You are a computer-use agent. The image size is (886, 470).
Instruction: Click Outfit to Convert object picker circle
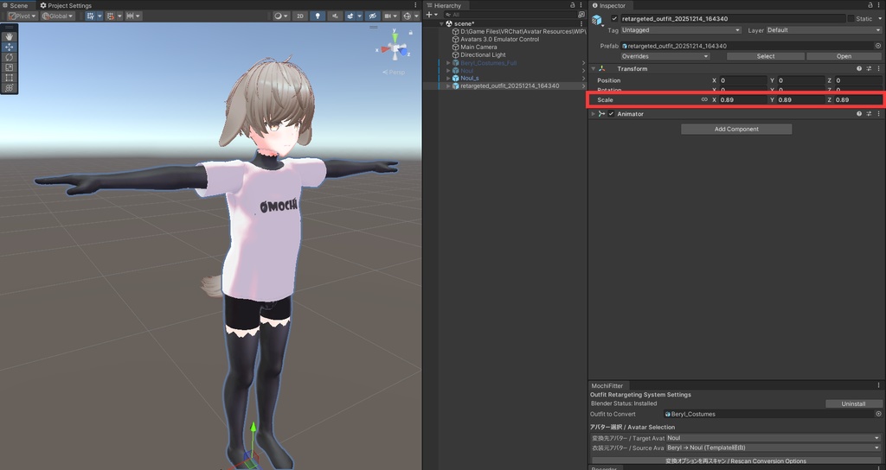878,414
